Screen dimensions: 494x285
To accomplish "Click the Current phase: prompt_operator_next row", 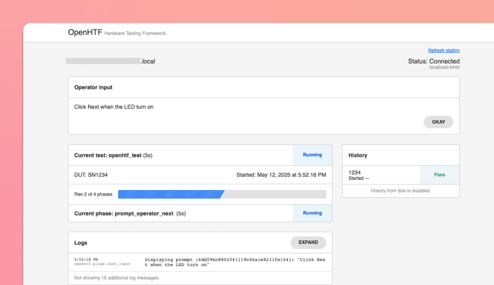I will (130, 213).
